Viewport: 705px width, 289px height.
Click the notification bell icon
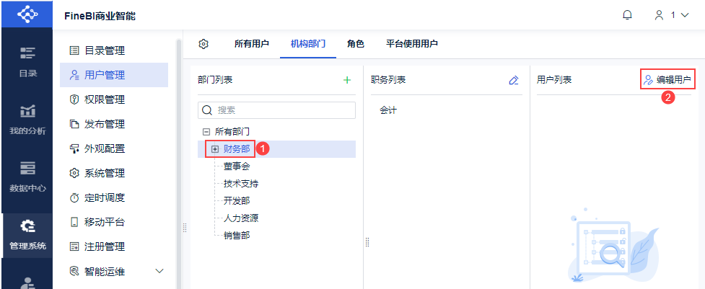click(627, 14)
